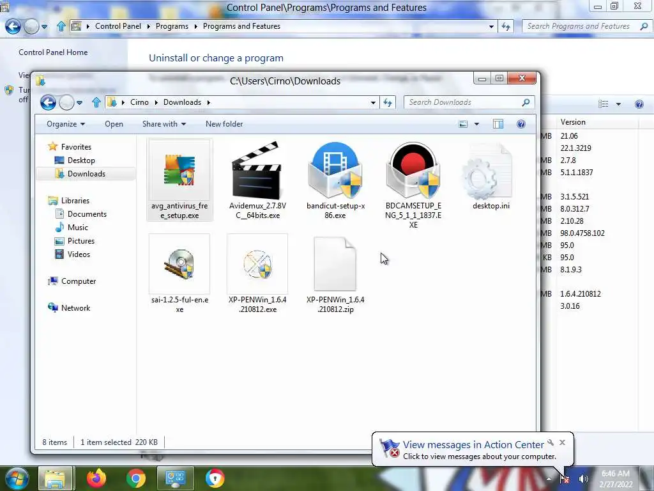654x491 pixels.
Task: Open help in Downloads window toolbar
Action: tap(521, 124)
